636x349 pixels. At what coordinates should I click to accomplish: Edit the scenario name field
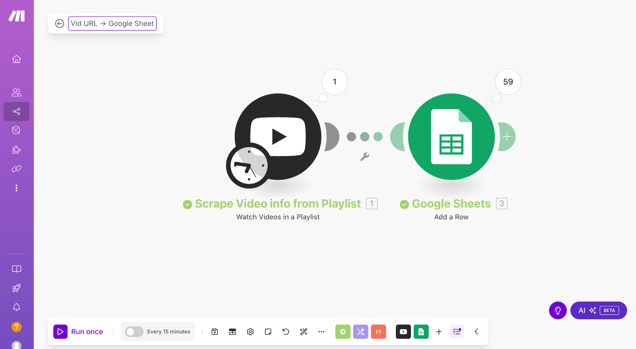pyautogui.click(x=112, y=23)
